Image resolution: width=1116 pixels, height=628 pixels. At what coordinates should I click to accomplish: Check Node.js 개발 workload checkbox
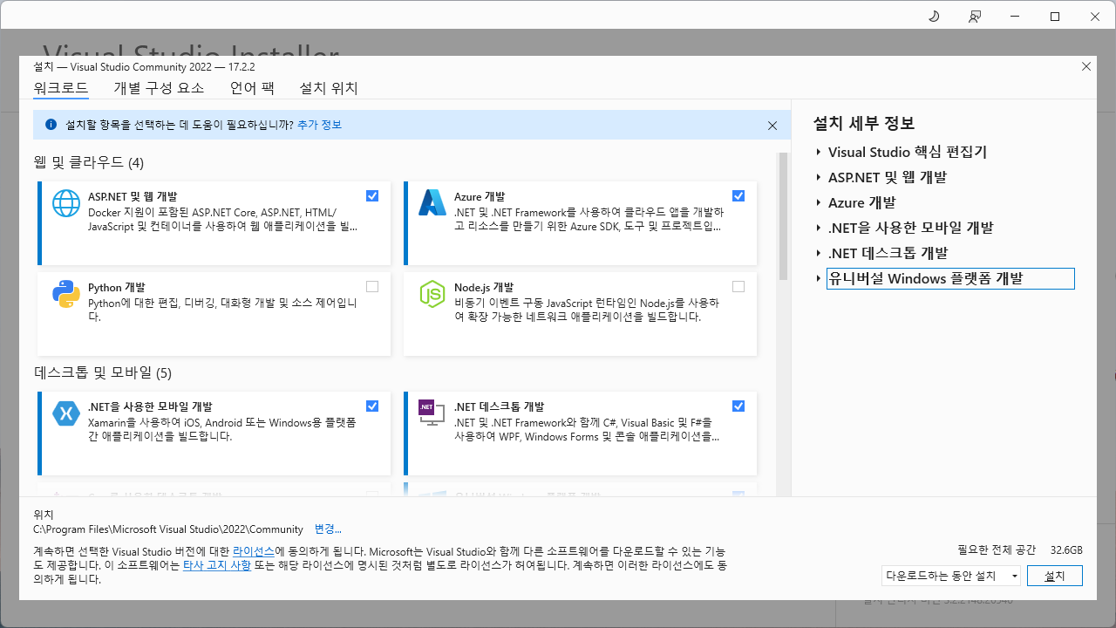point(738,286)
